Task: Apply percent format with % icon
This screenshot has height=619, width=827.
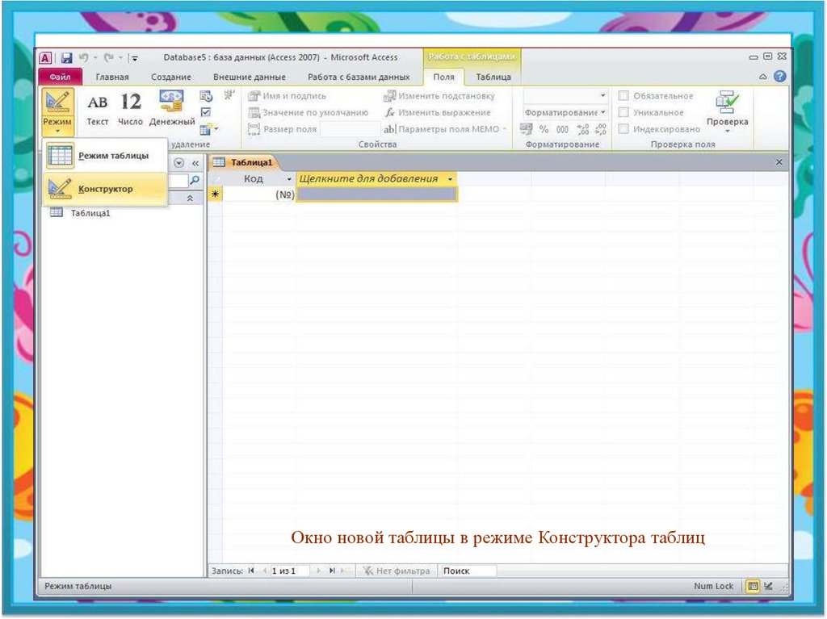Action: (x=544, y=129)
